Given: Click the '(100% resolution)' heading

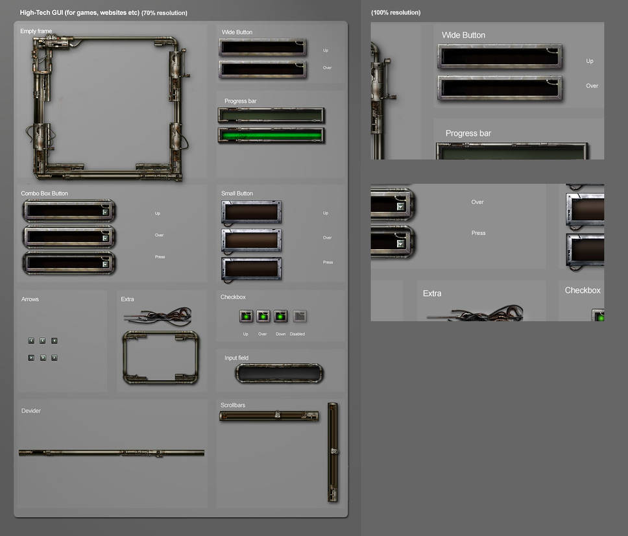Looking at the screenshot, I should (396, 12).
